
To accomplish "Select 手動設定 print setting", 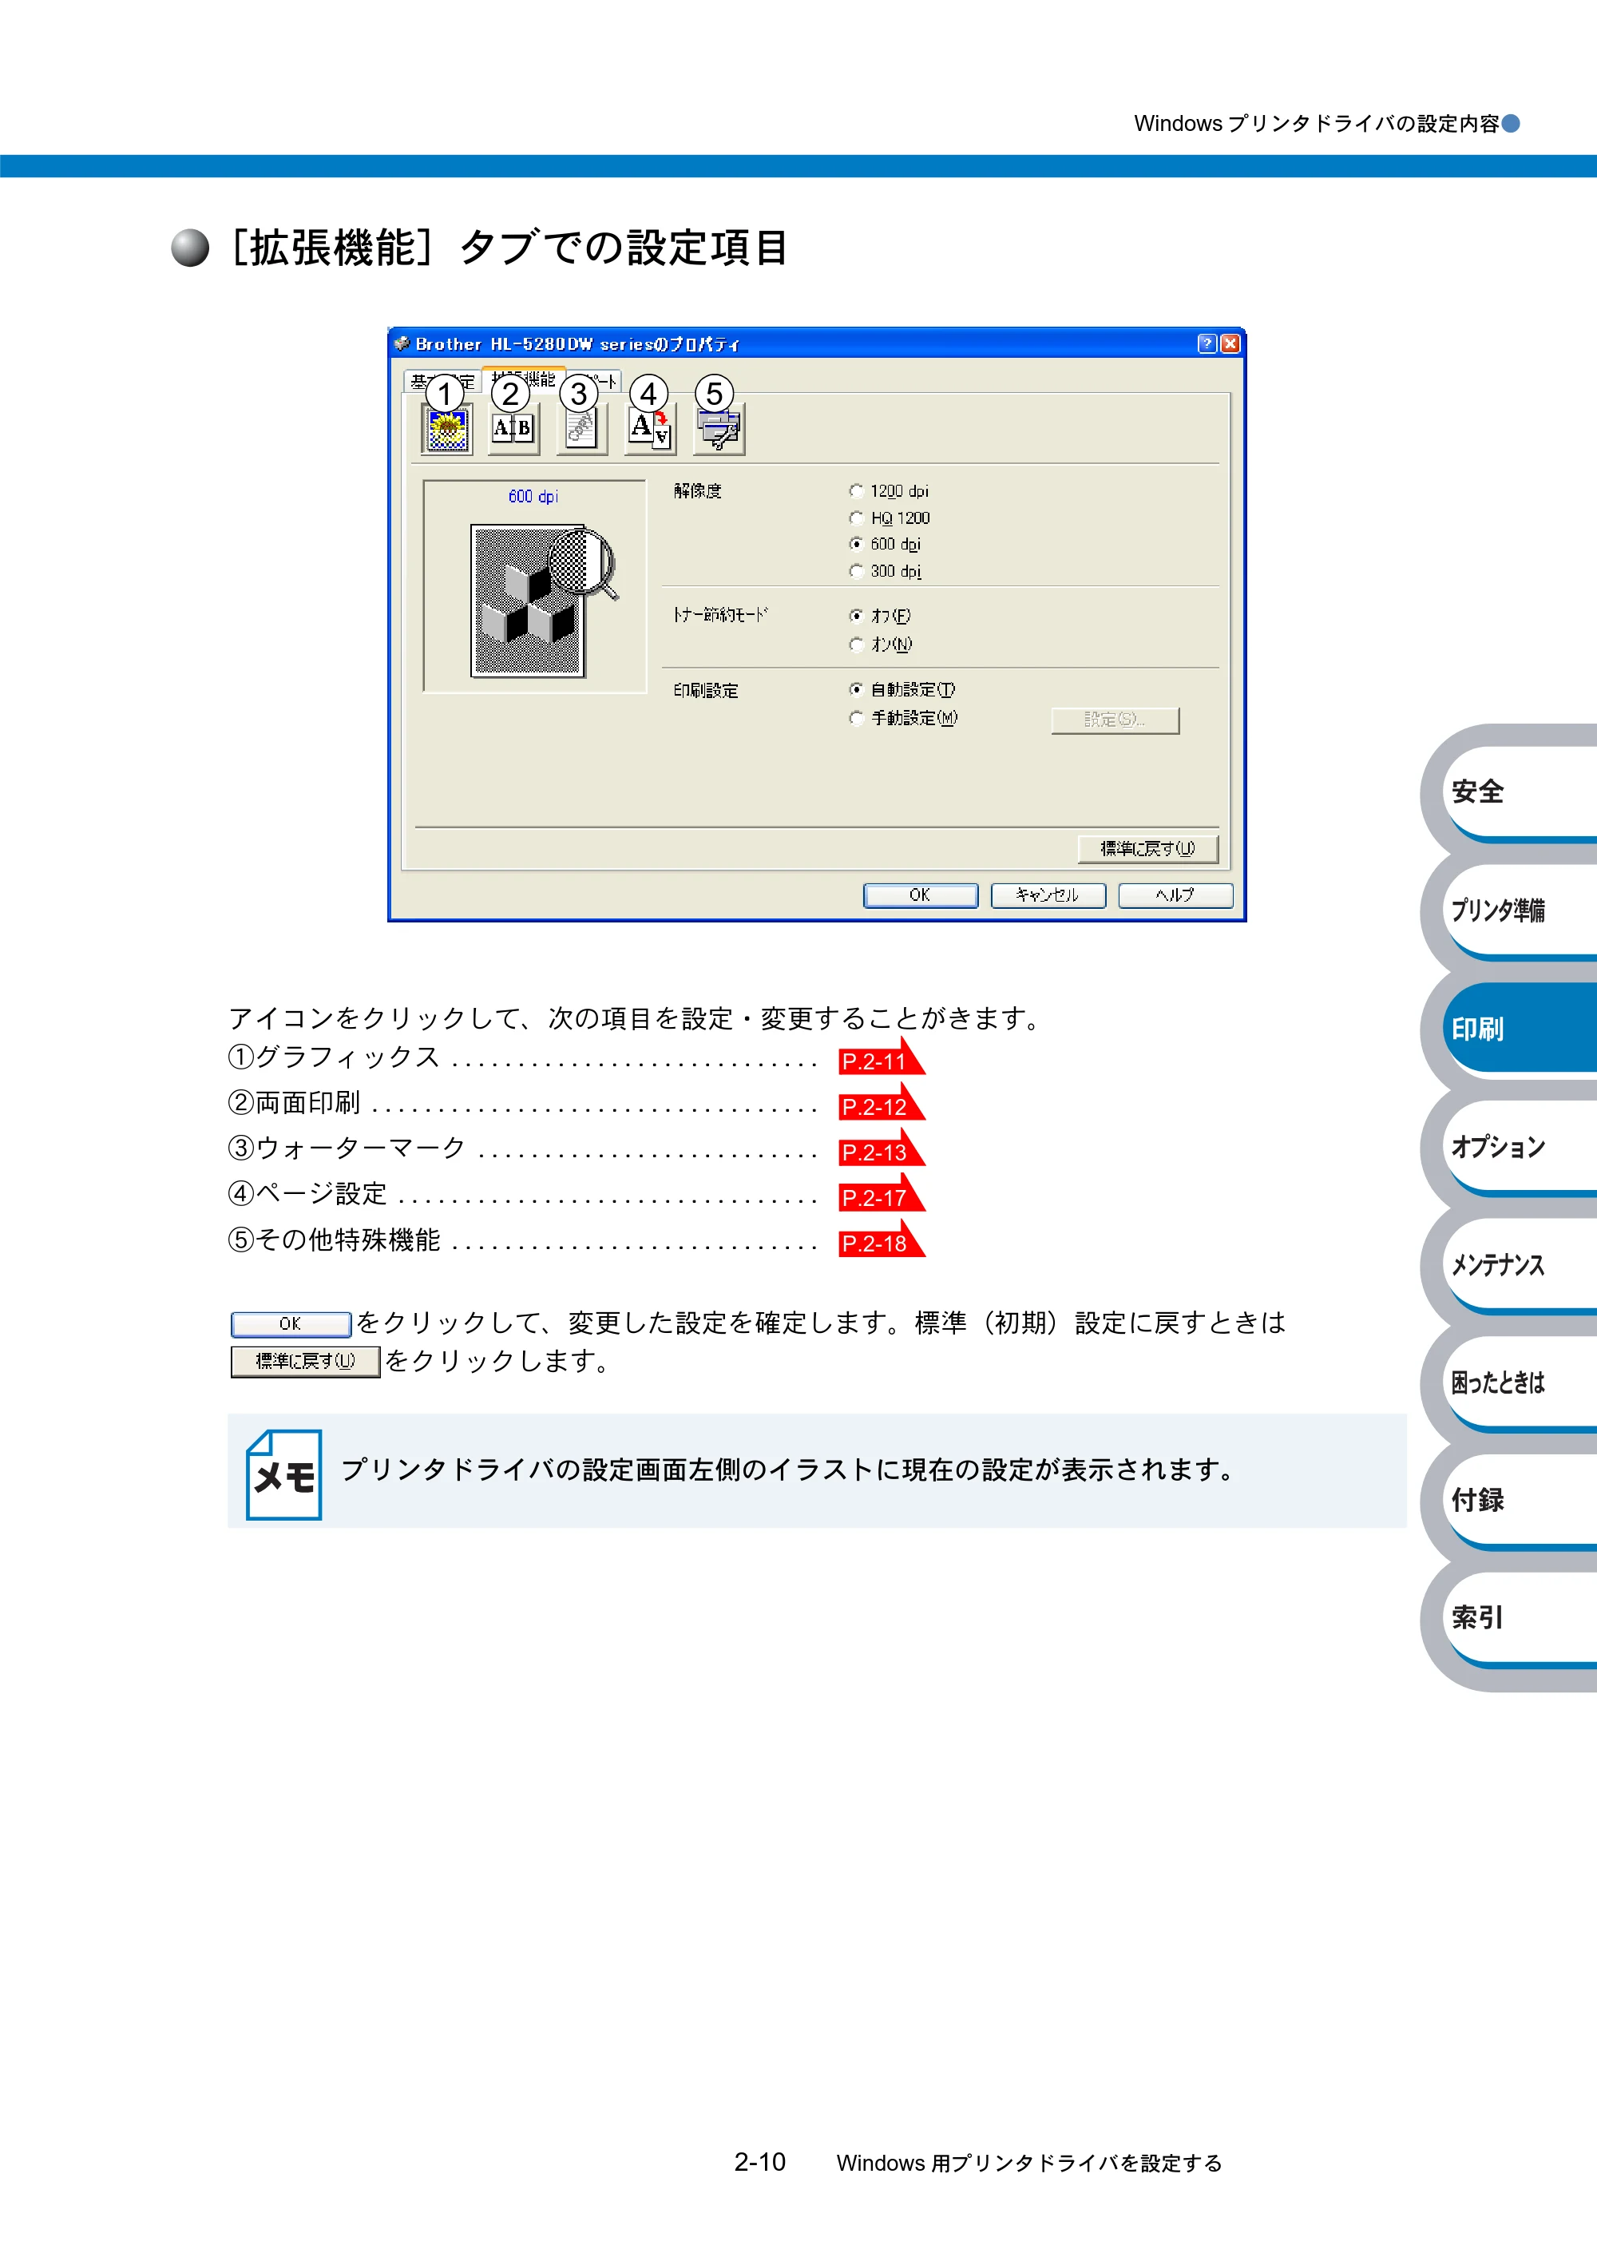I will (903, 719).
